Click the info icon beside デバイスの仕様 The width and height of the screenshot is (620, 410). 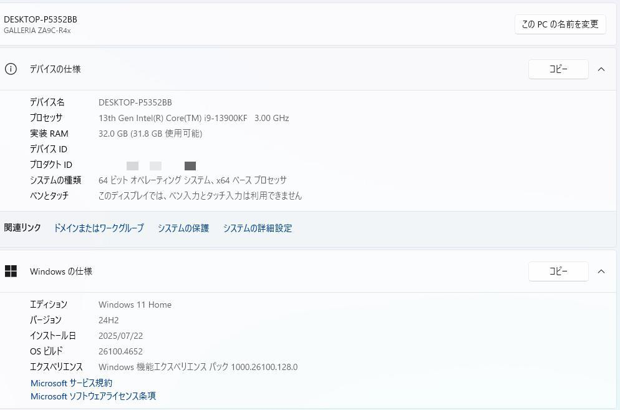click(11, 69)
